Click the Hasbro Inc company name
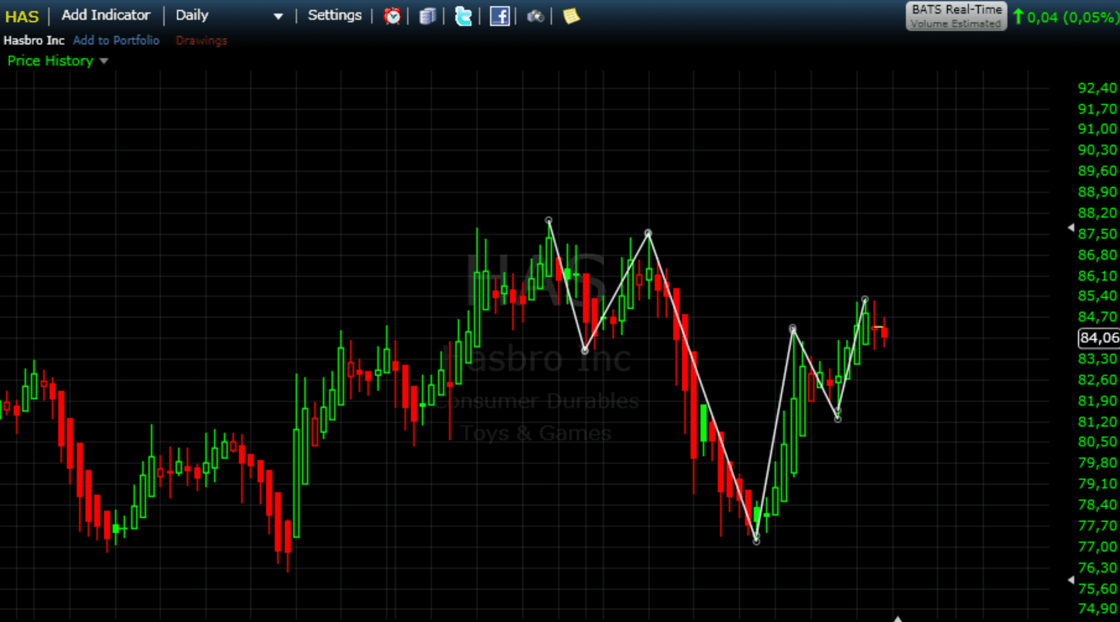This screenshot has width=1120, height=622. click(x=34, y=40)
